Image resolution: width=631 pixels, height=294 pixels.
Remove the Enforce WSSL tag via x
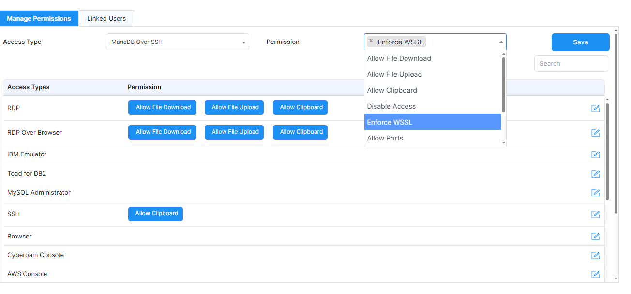point(371,41)
